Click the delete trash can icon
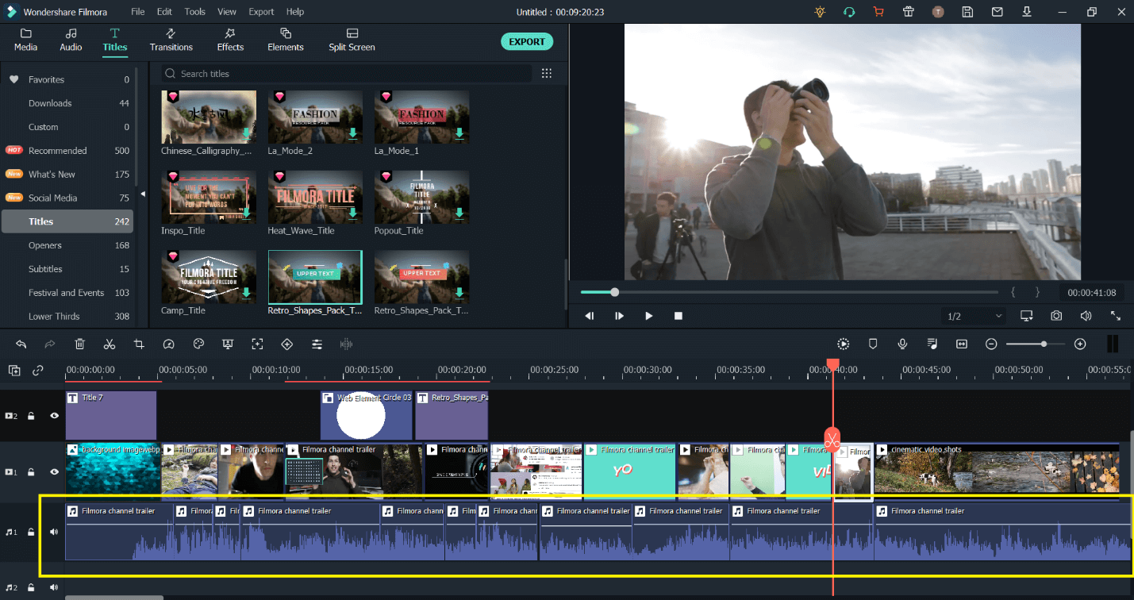Viewport: 1134px width, 600px height. (80, 344)
